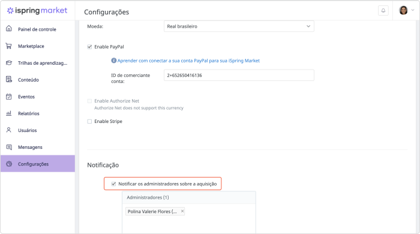
Task: Check the Enable Stripe checkbox
Action: tap(89, 121)
